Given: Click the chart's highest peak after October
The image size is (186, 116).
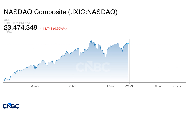Looking at the screenshot, I should click(x=91, y=40).
